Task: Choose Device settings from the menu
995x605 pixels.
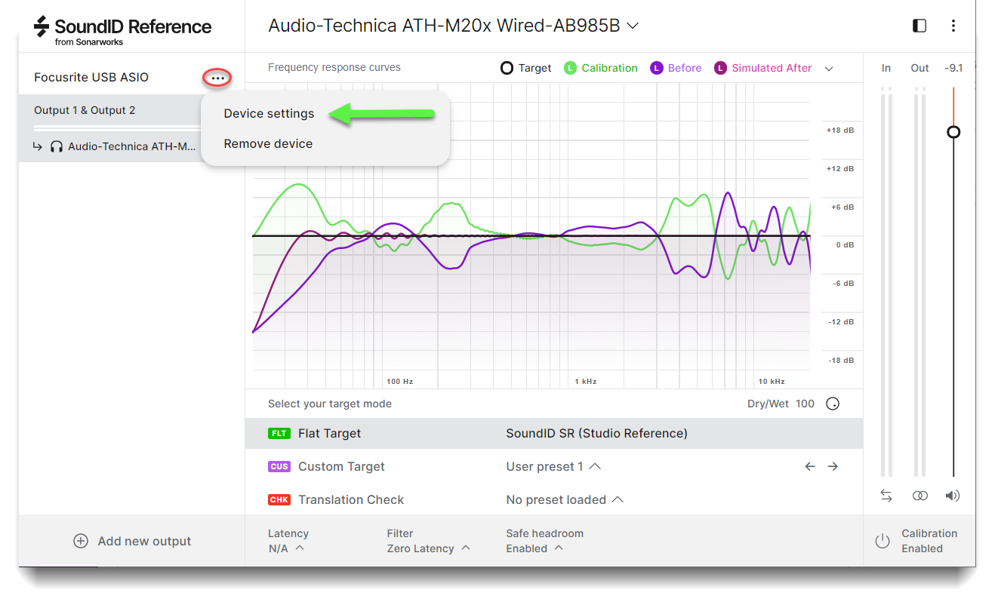Action: [x=269, y=114]
